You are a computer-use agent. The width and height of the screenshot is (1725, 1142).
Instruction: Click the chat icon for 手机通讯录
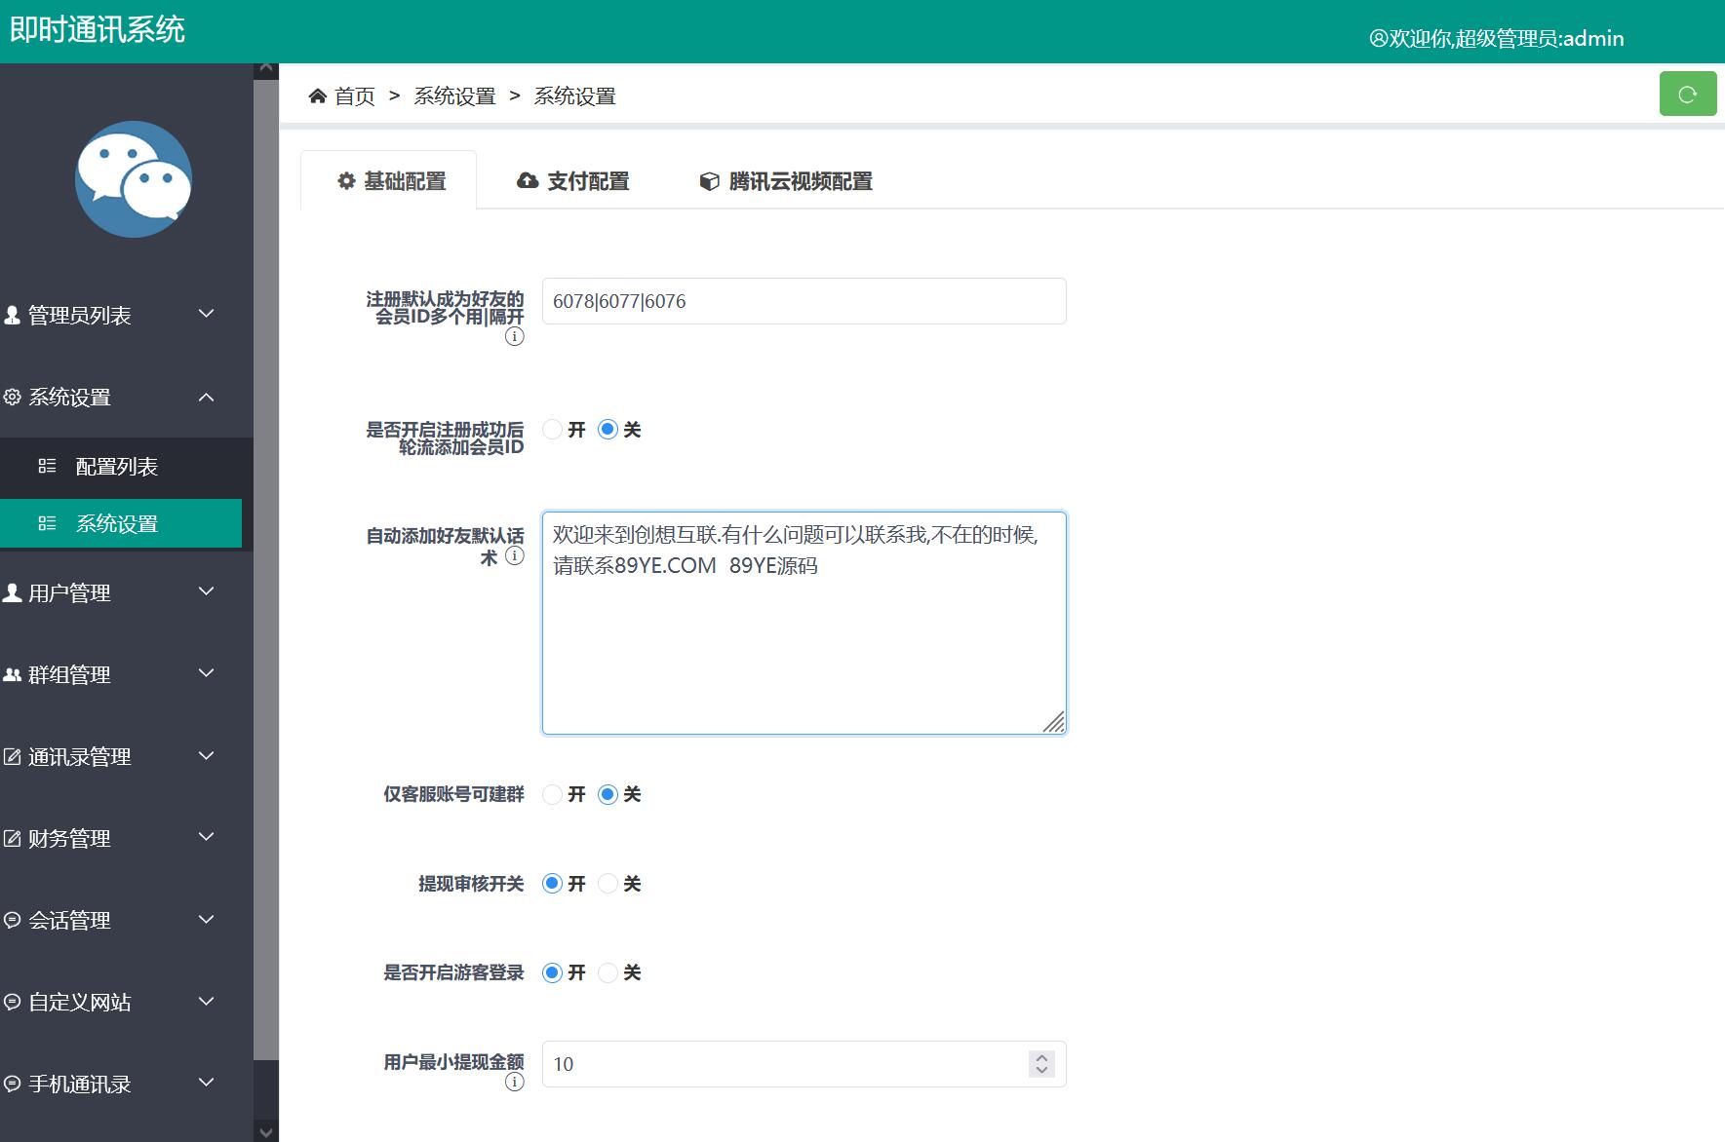(12, 1084)
